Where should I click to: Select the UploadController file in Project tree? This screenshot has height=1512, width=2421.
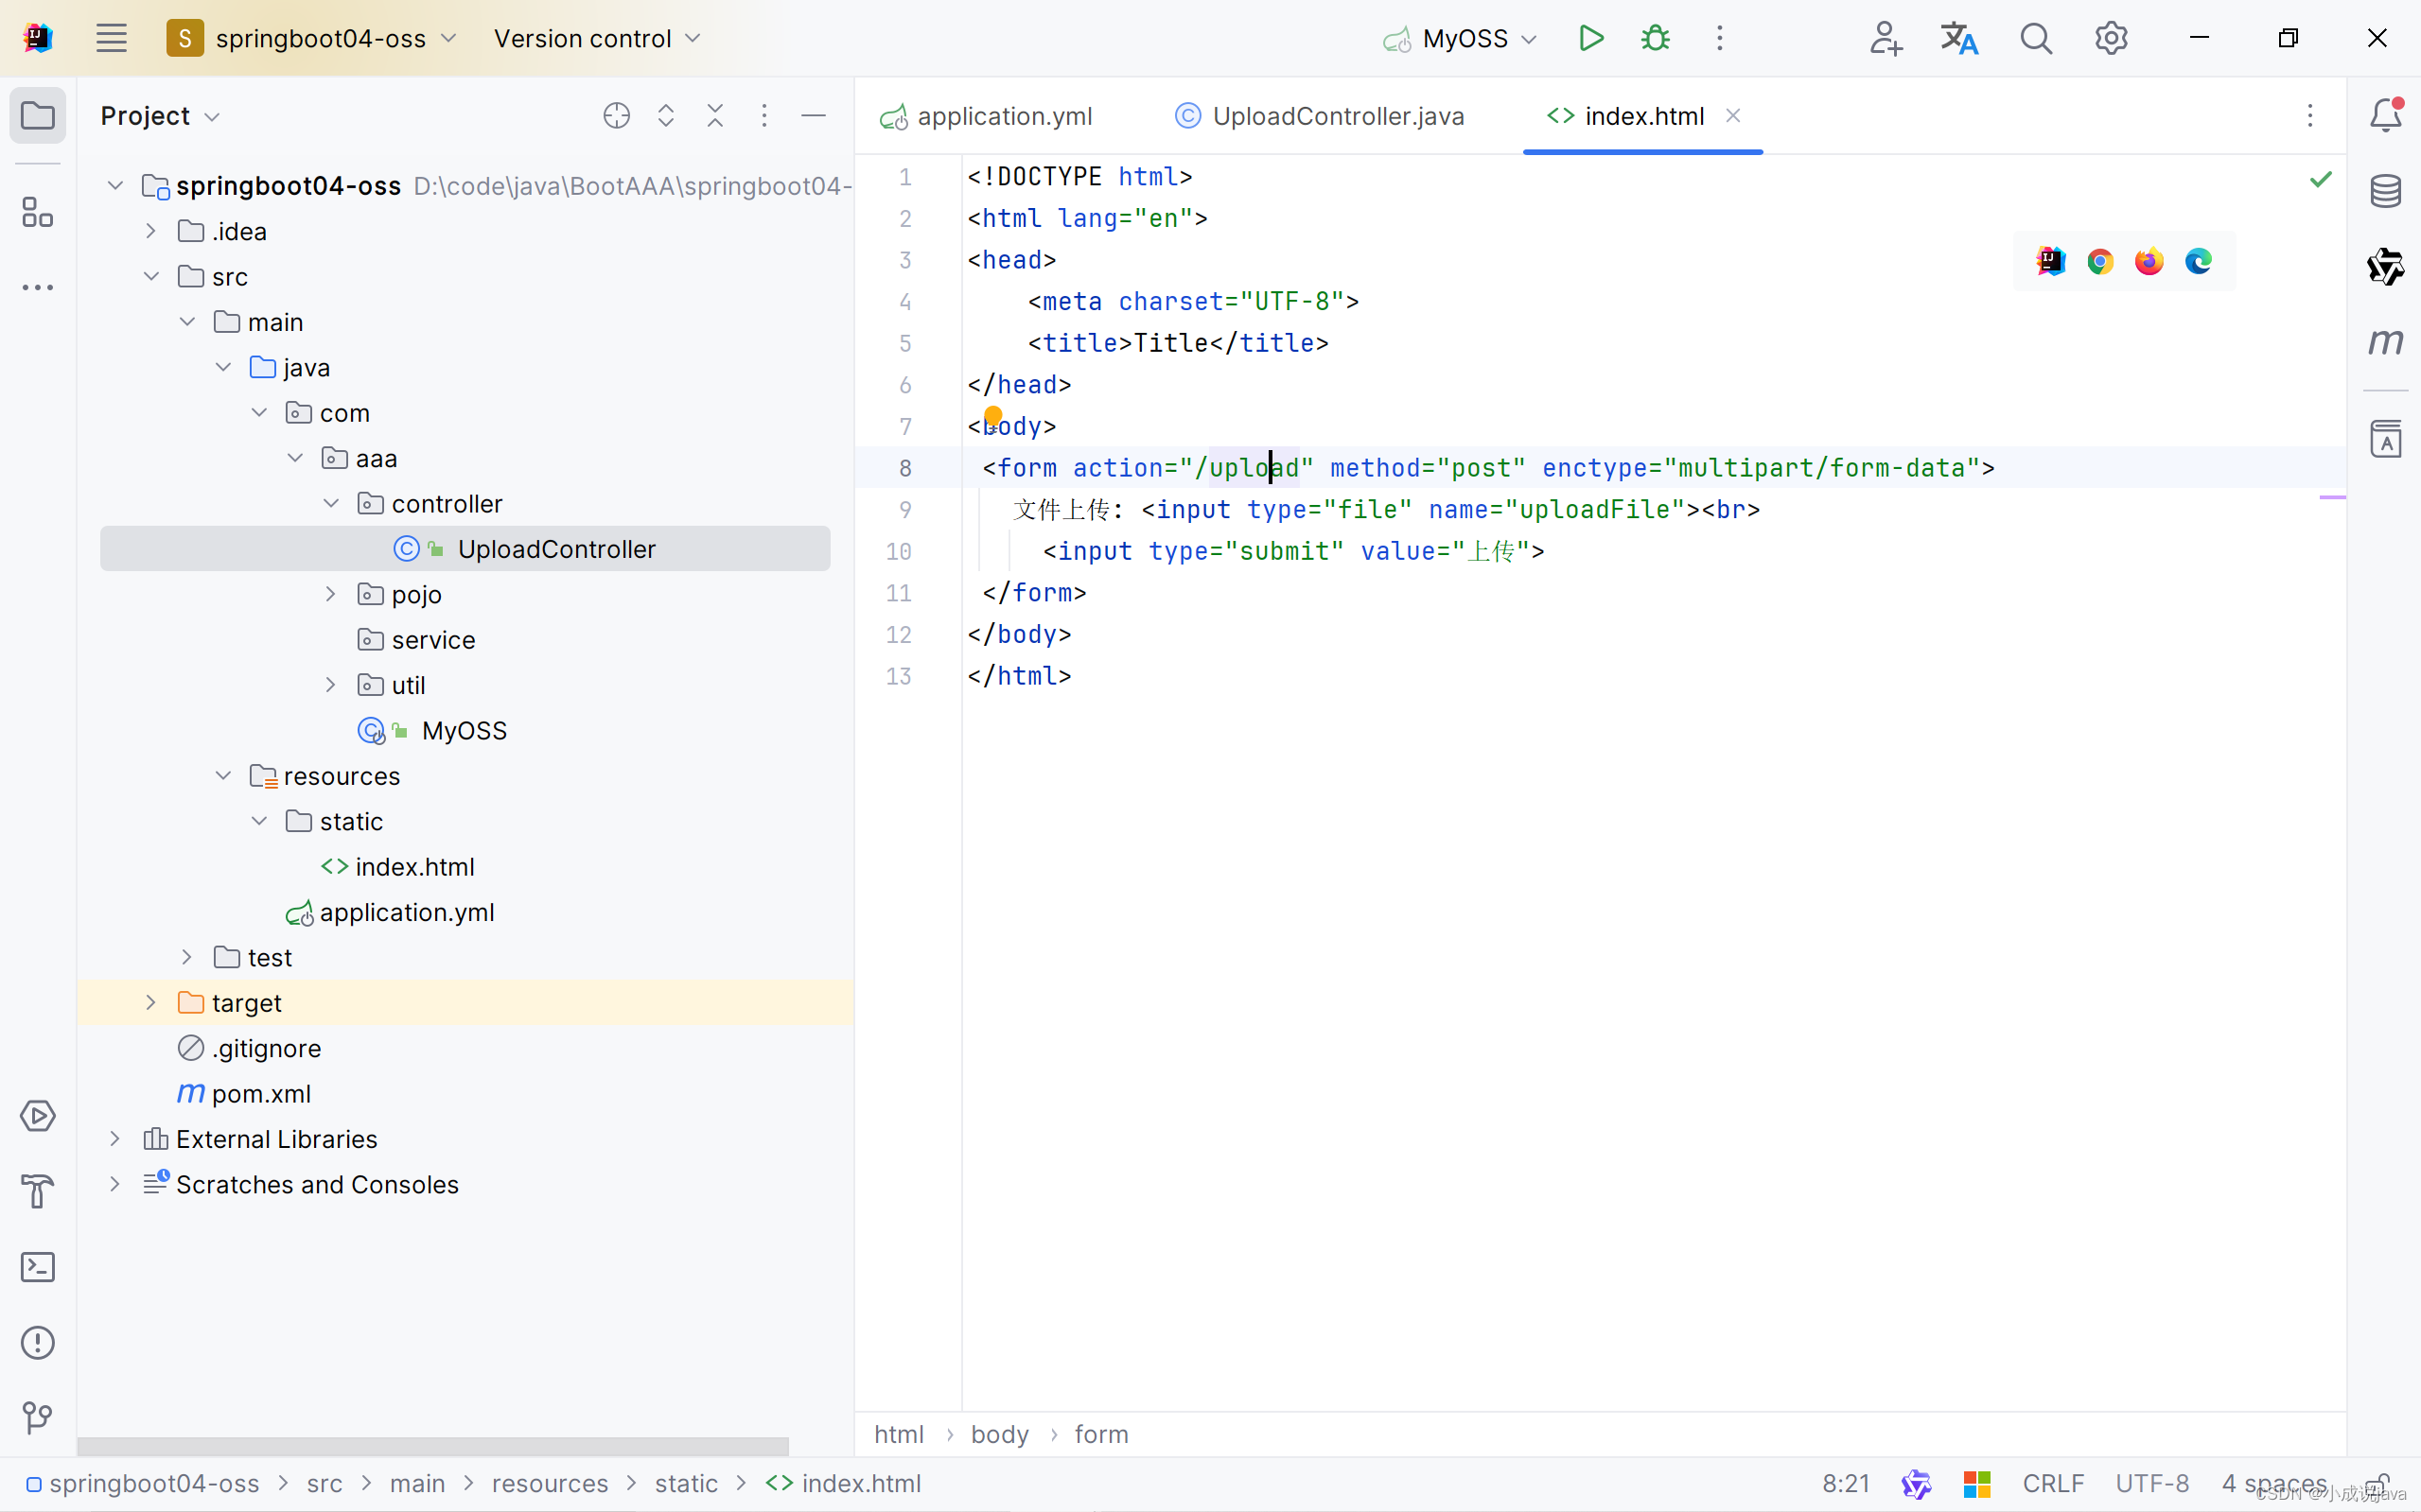click(x=557, y=548)
